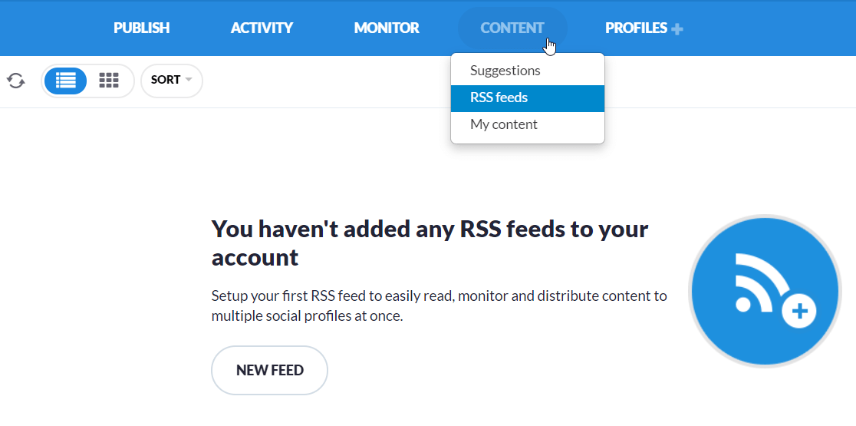856x426 pixels.
Task: Switch to list view layout
Action: (65, 81)
